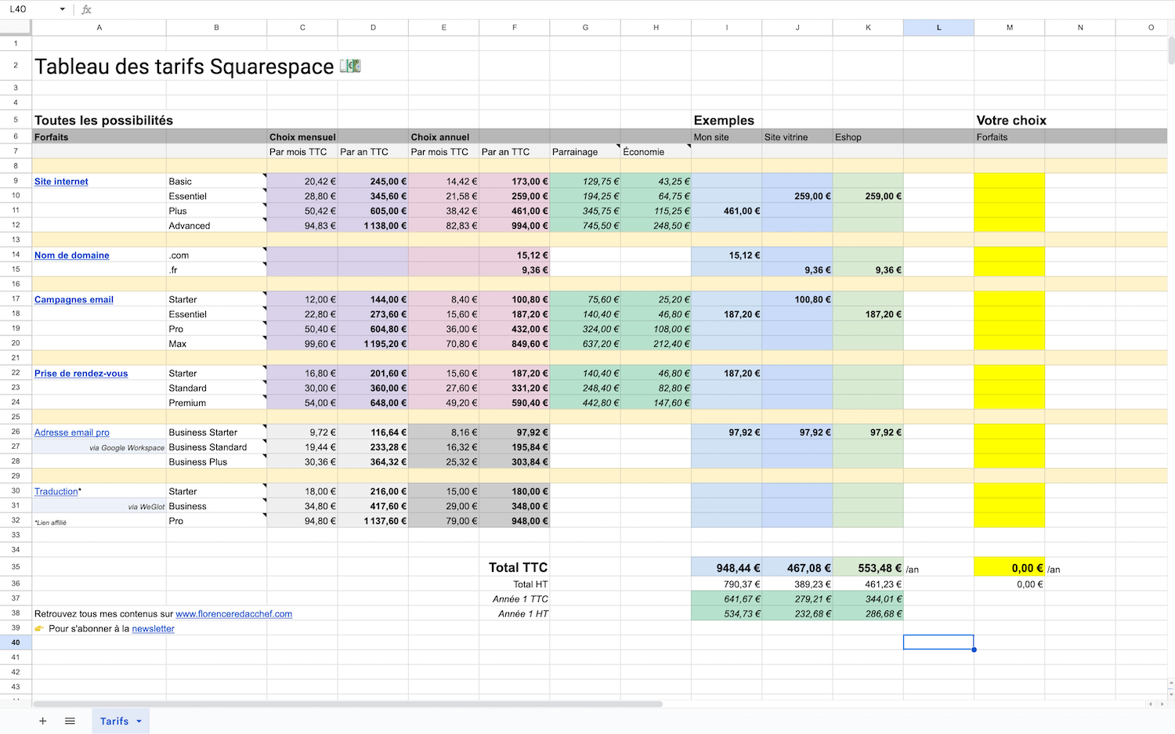The image size is (1175, 734).
Task: Select the Premium plan cell
Action: 216,403
